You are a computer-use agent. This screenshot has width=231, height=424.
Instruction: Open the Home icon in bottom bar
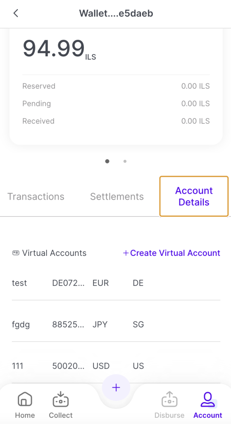[25, 399]
